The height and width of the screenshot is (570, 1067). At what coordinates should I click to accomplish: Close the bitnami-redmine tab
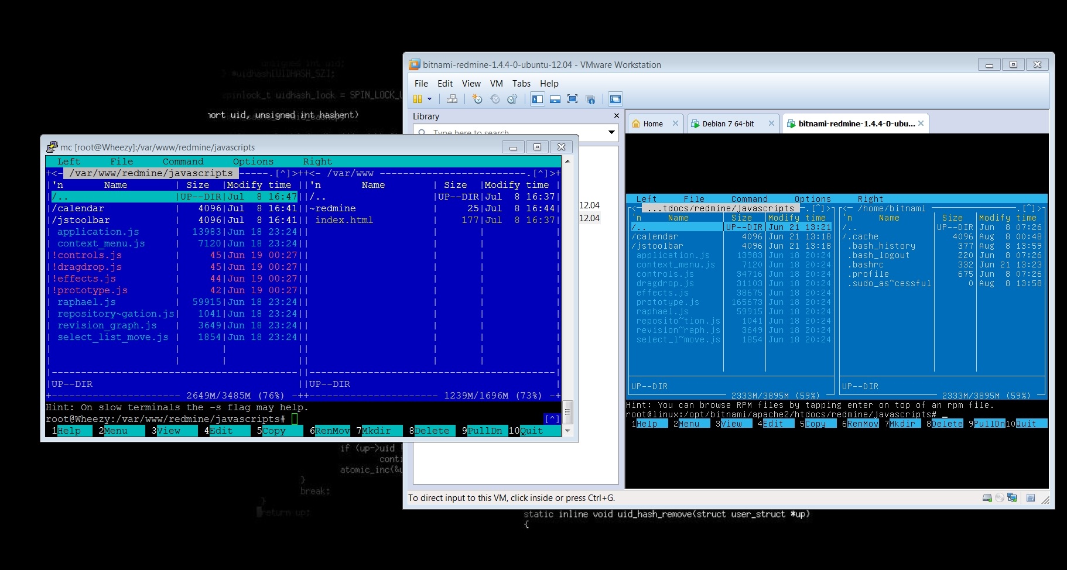pyautogui.click(x=921, y=123)
